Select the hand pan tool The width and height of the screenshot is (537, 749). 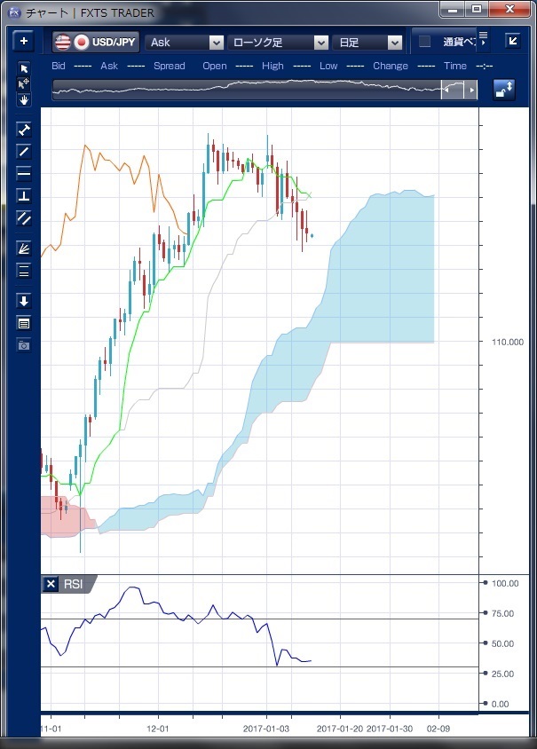24,99
